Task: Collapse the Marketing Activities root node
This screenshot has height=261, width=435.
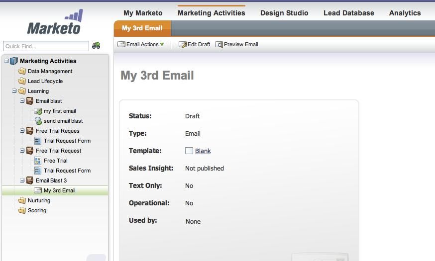Action: [x=6, y=61]
